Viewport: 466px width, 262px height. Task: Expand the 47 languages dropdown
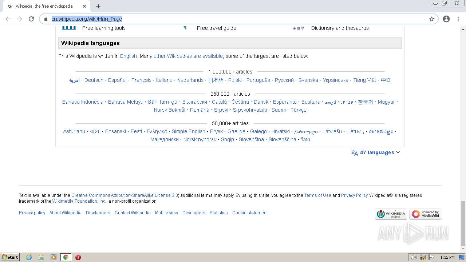[380, 152]
